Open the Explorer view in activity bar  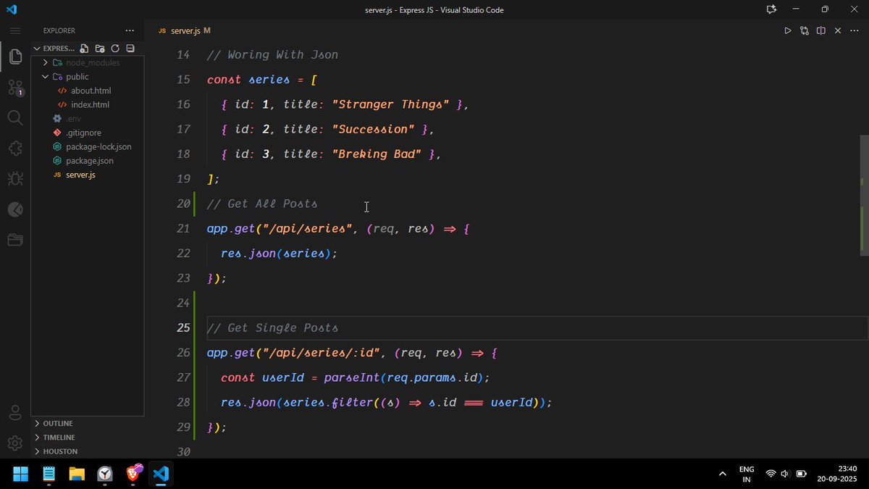tap(15, 57)
